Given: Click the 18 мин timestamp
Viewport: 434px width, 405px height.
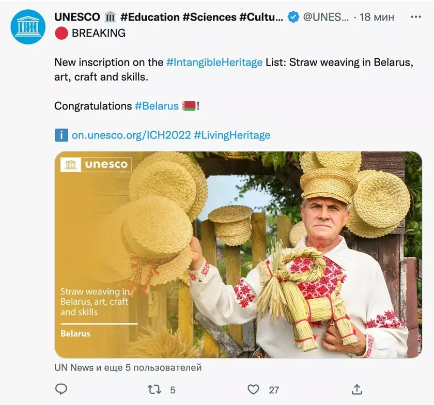Looking at the screenshot, I should 377,17.
